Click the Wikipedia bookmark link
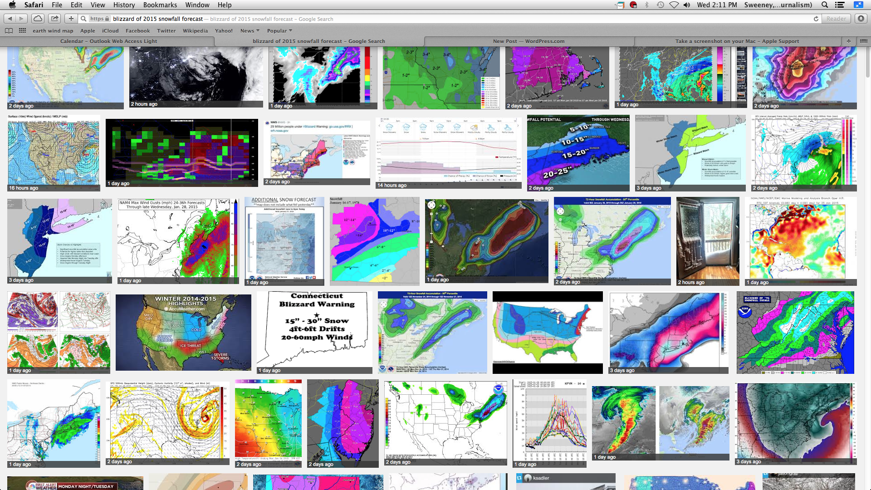This screenshot has height=490, width=871. pos(195,31)
